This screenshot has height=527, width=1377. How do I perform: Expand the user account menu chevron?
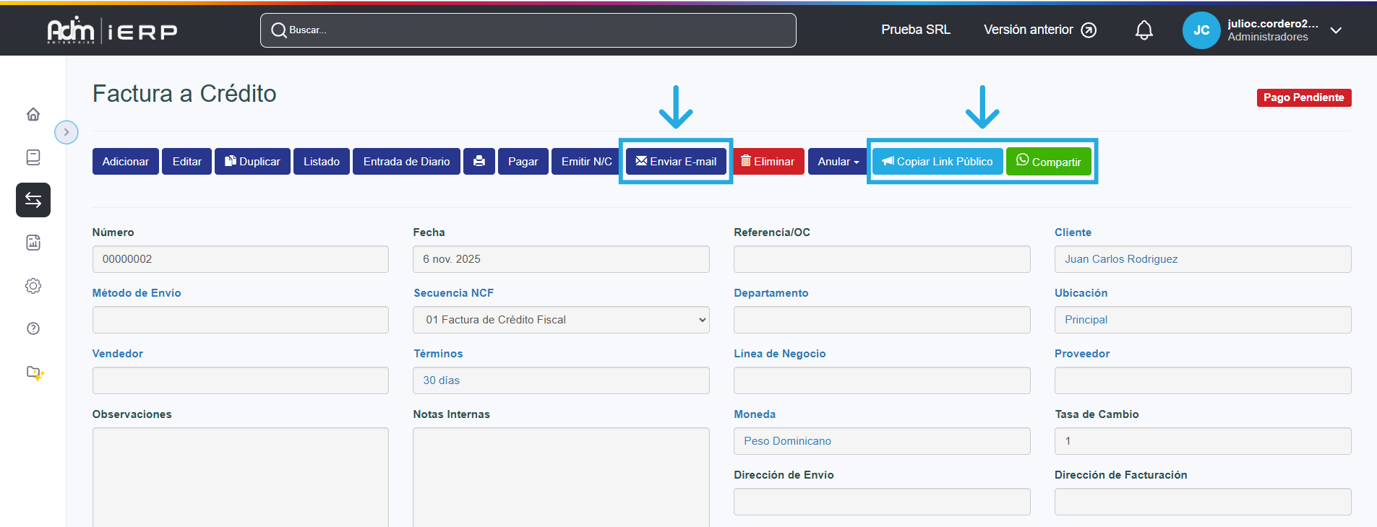point(1336,30)
